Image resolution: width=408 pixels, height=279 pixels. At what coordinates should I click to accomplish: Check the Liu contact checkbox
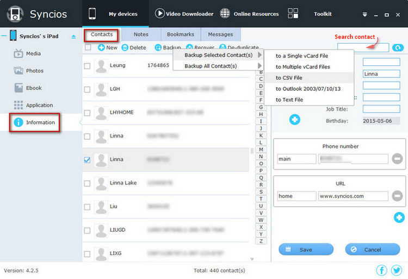87,207
